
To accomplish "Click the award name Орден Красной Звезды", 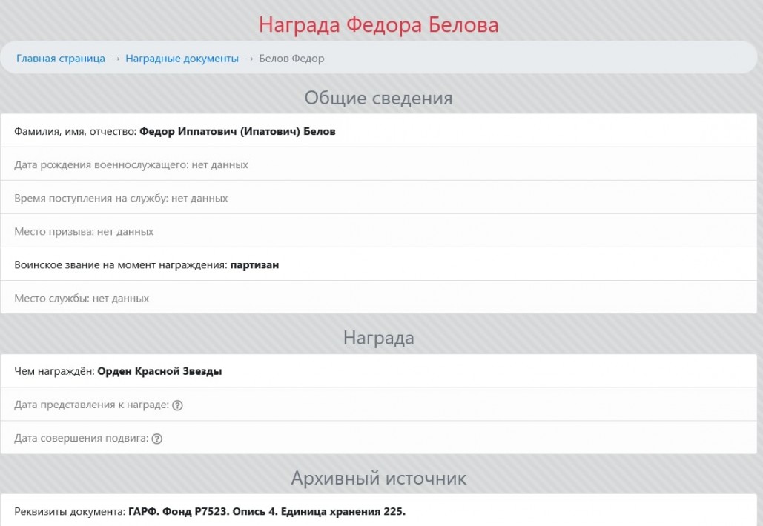I will [159, 371].
